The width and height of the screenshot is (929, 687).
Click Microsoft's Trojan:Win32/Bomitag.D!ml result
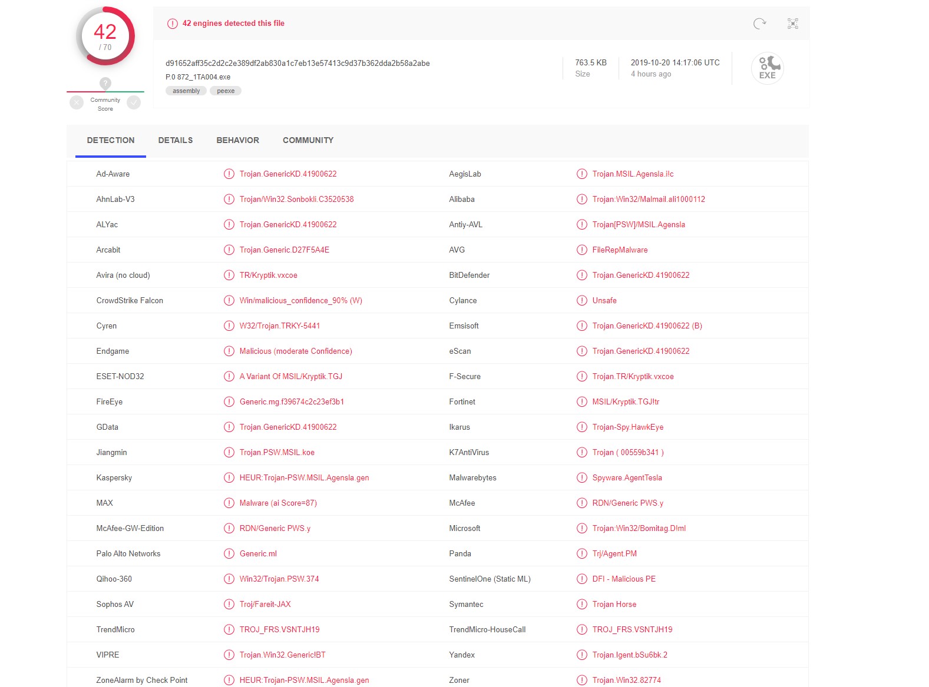click(x=639, y=529)
